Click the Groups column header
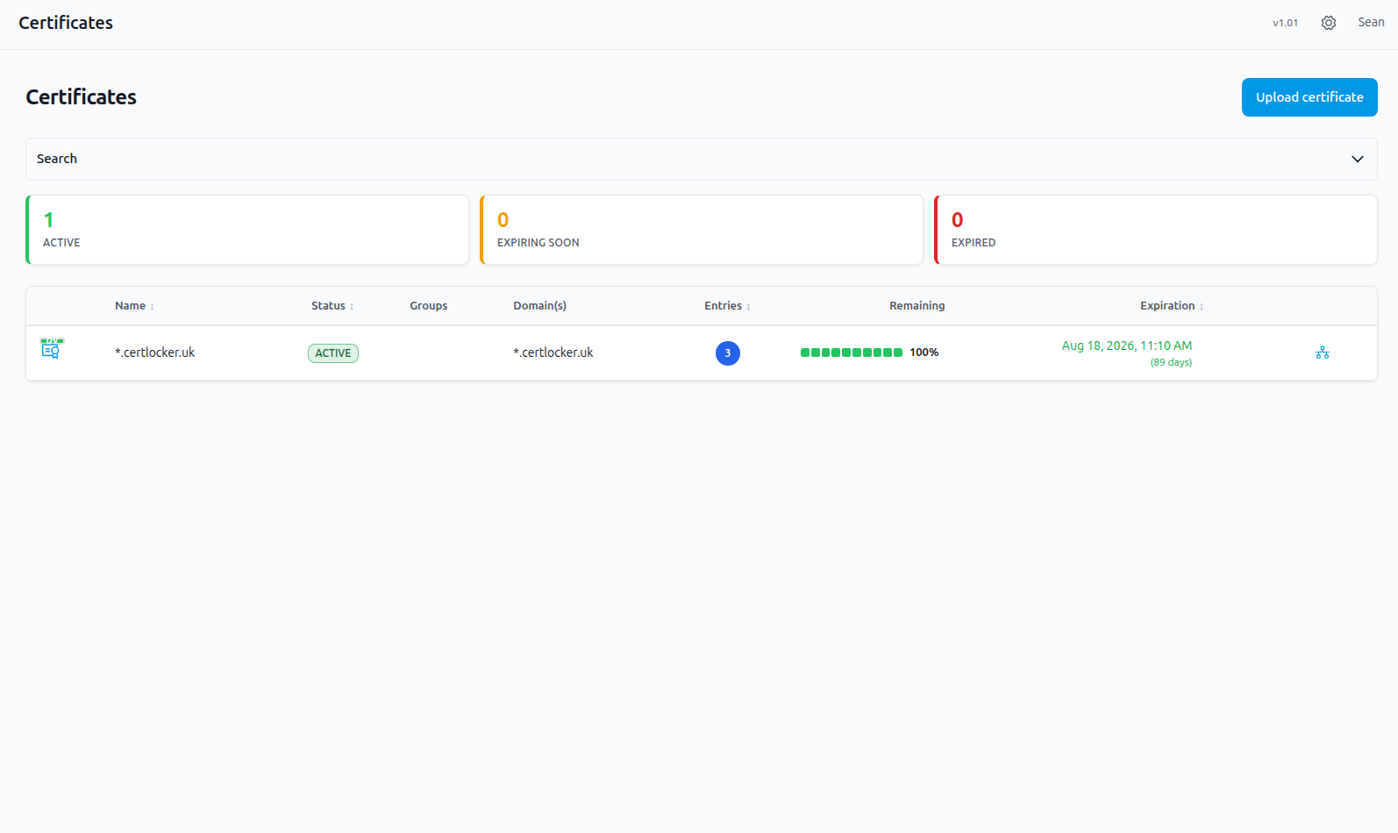 (x=429, y=306)
